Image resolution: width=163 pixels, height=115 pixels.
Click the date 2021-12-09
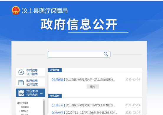[x=133, y=105]
